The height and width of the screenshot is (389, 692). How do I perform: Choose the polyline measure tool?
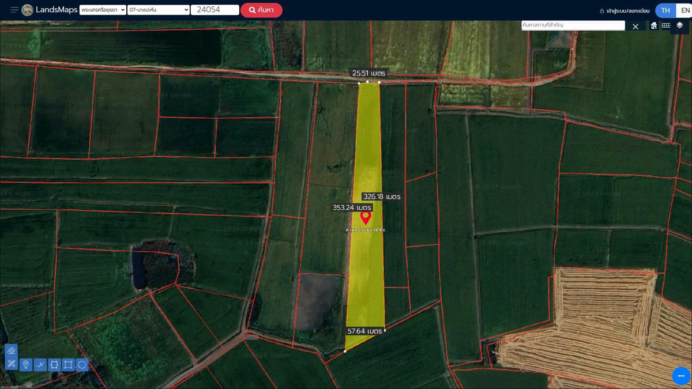tap(40, 365)
